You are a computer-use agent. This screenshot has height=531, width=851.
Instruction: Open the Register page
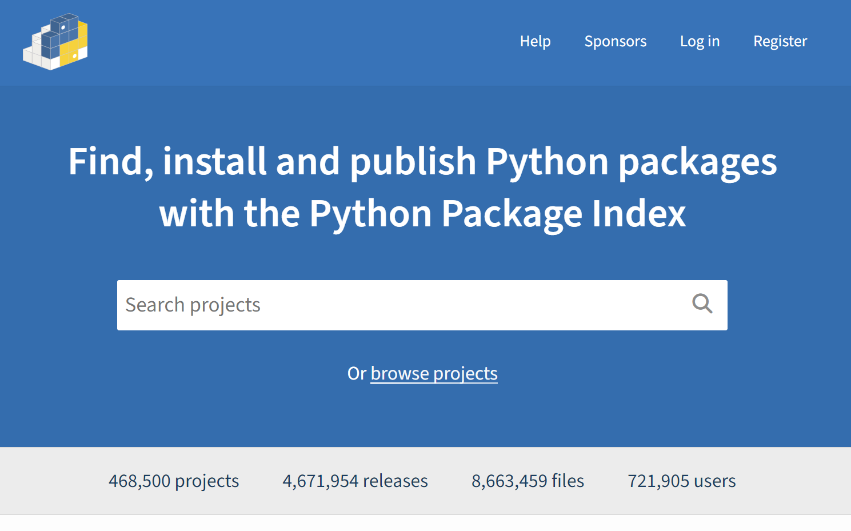coord(780,41)
